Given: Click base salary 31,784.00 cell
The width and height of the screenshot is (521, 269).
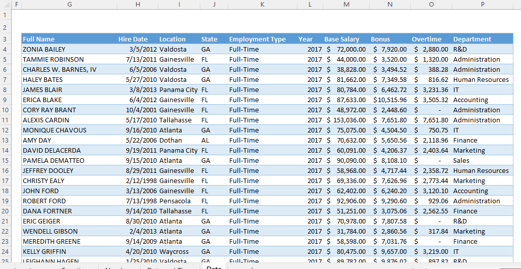Looking at the screenshot, I should [346, 232].
